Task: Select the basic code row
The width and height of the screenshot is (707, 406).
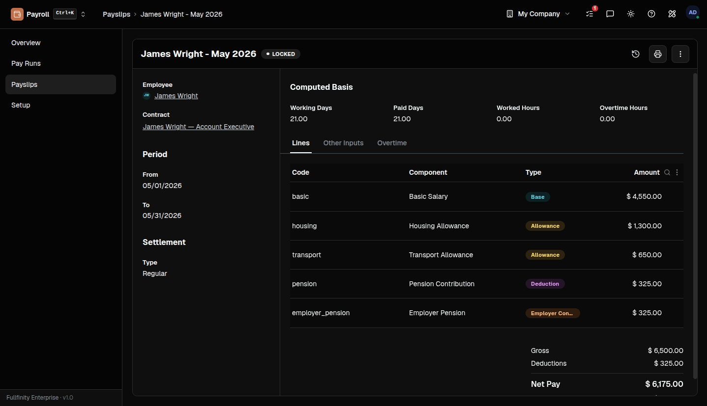Action: click(487, 196)
